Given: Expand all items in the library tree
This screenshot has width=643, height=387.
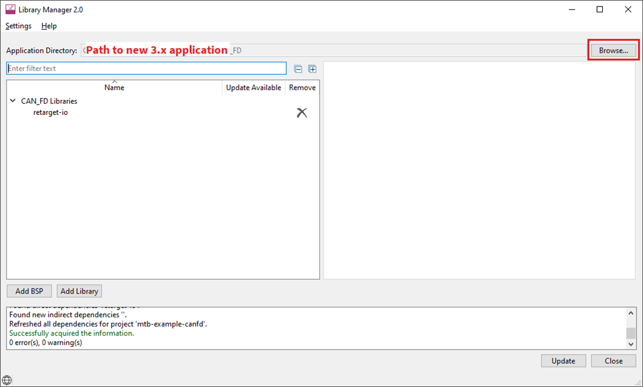Looking at the screenshot, I should (x=312, y=68).
